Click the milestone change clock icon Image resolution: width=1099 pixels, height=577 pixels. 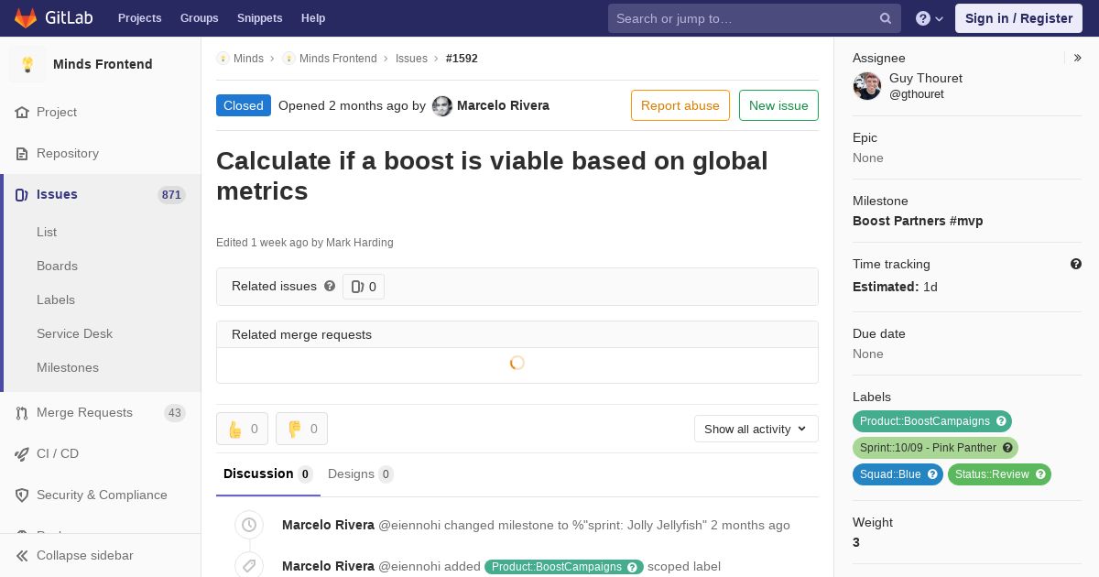pos(248,525)
